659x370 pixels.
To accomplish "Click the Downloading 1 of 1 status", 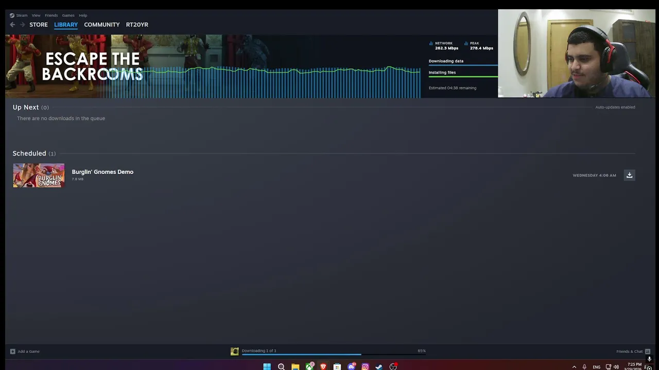I will click(259, 350).
